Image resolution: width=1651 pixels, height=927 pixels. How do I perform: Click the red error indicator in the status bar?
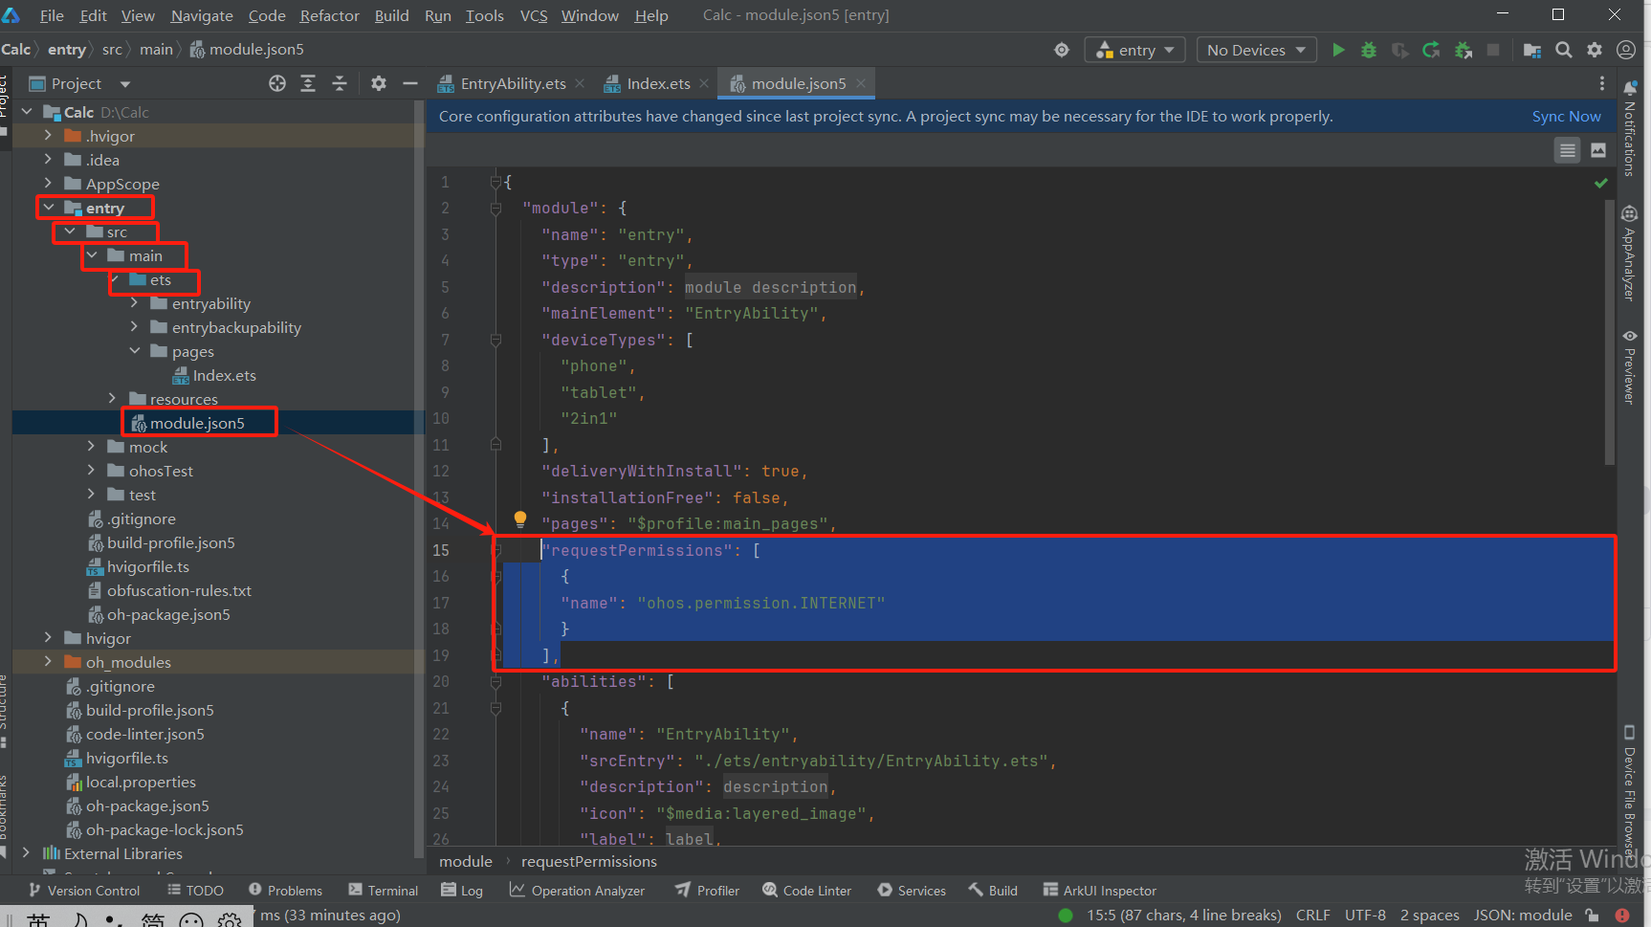click(x=1622, y=915)
